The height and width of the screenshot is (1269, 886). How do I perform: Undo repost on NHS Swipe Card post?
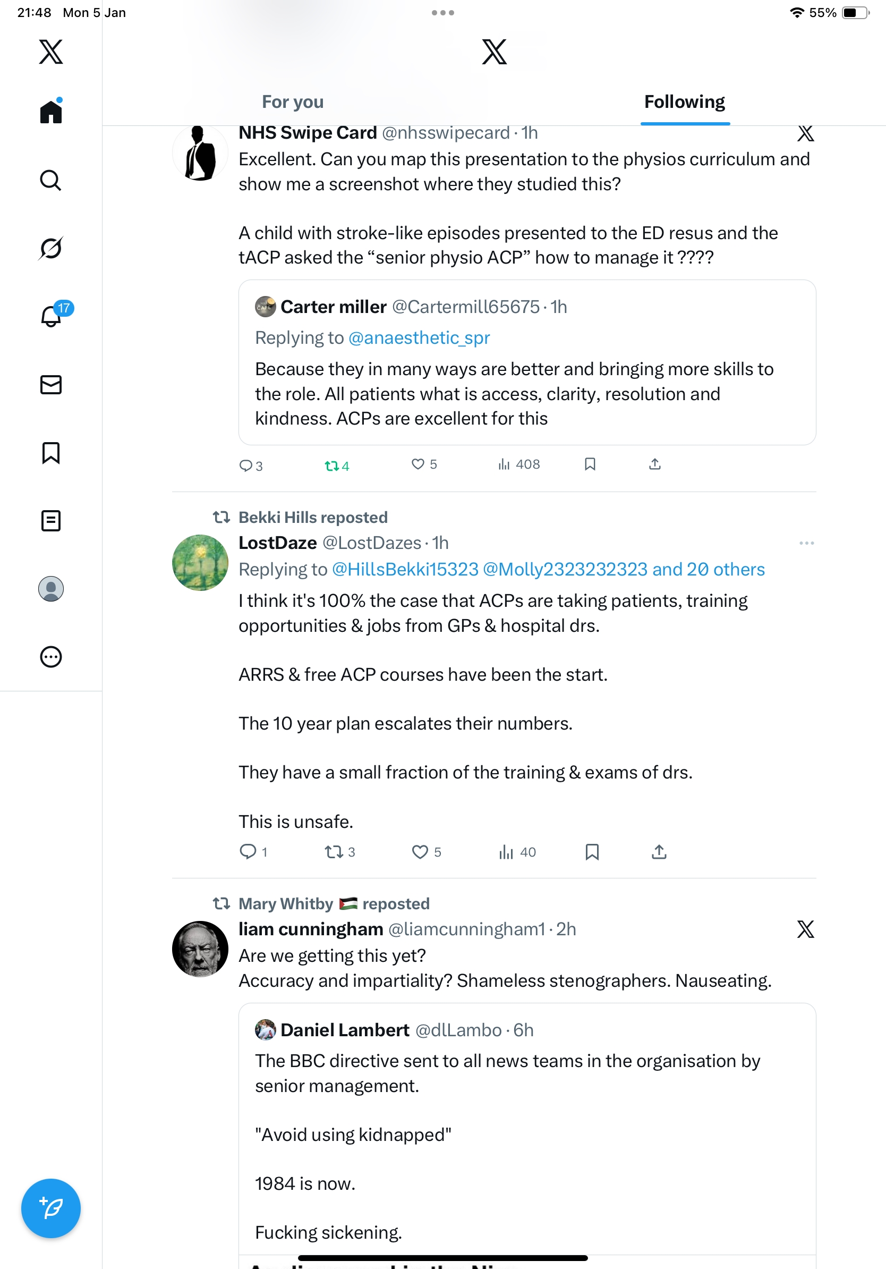pos(332,466)
